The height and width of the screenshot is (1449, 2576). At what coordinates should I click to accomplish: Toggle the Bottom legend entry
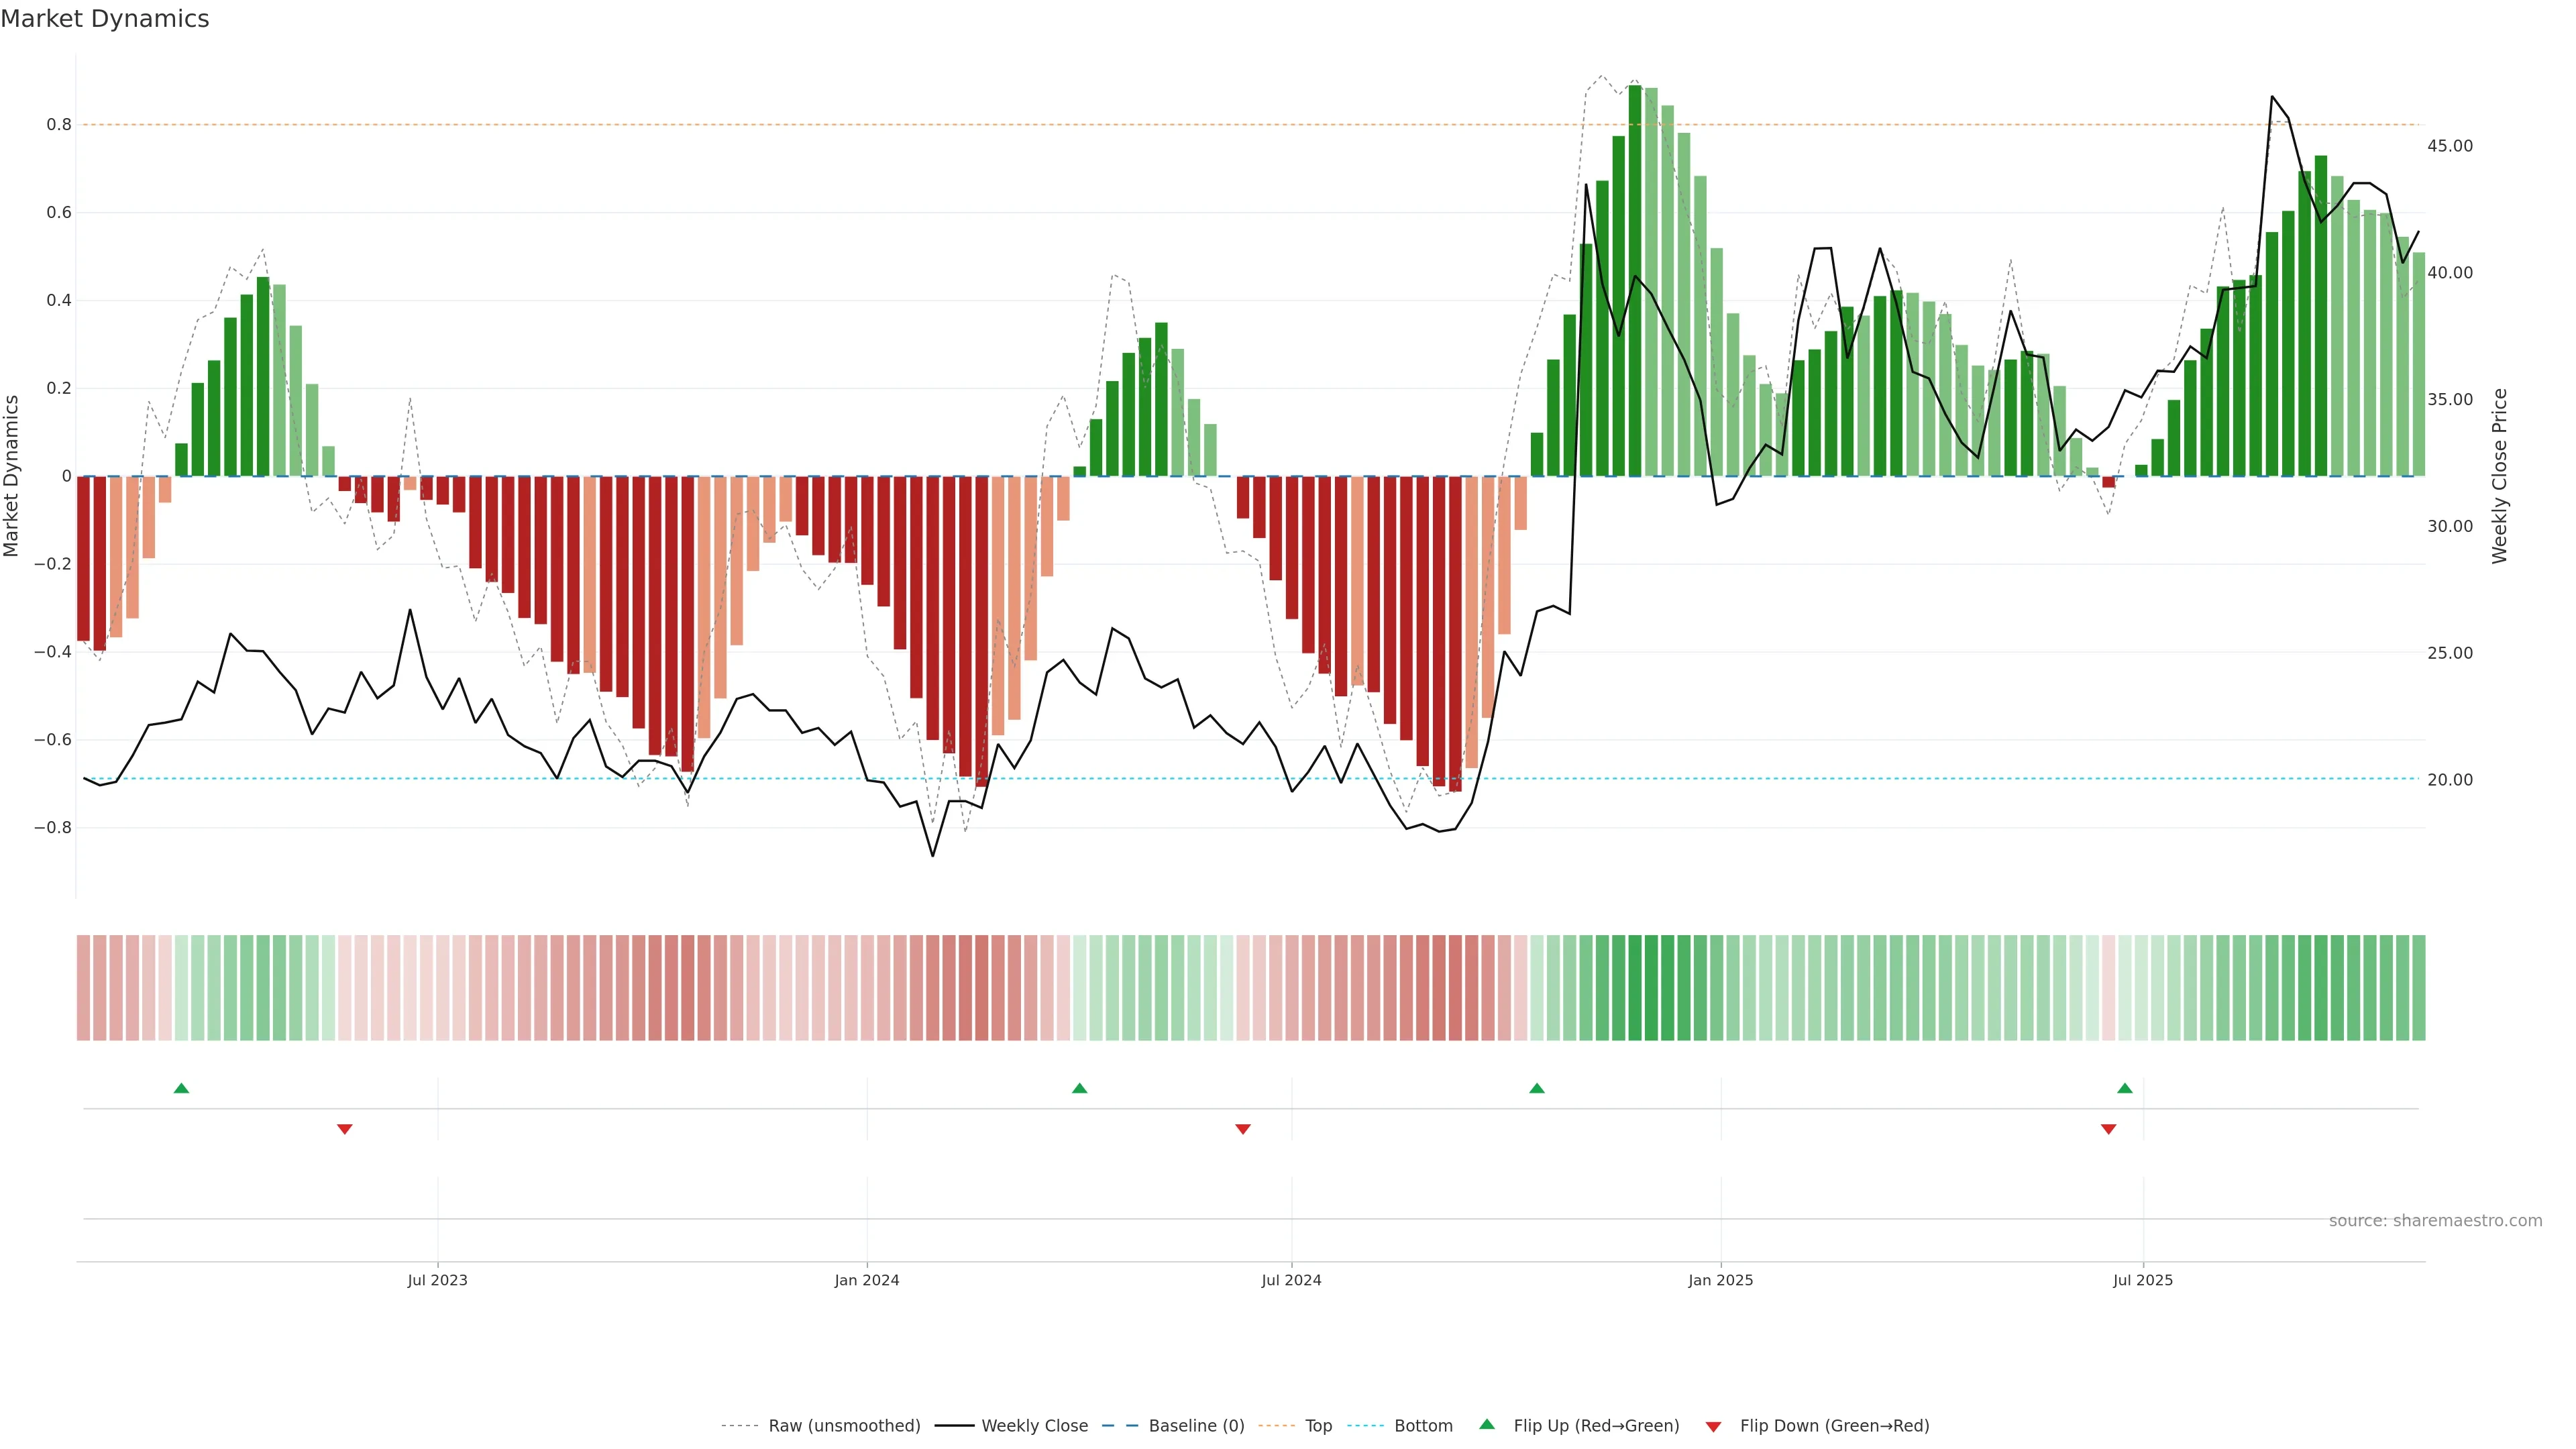(1423, 1426)
